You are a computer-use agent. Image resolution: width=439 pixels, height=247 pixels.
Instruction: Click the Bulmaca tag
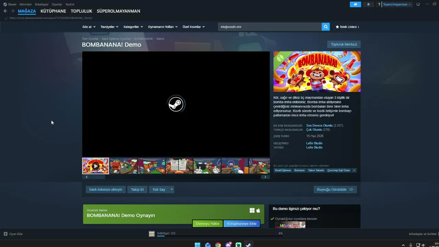click(299, 170)
